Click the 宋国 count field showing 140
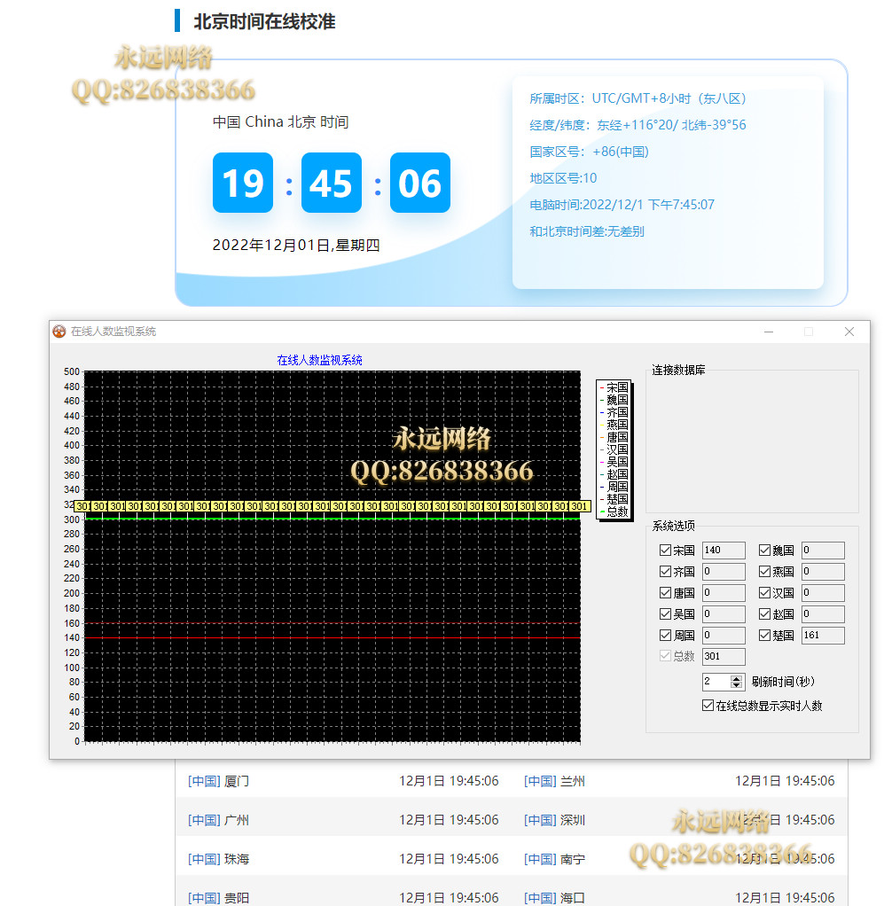 tap(723, 551)
